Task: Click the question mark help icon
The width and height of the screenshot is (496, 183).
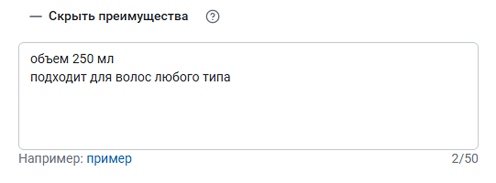Action: (x=213, y=17)
